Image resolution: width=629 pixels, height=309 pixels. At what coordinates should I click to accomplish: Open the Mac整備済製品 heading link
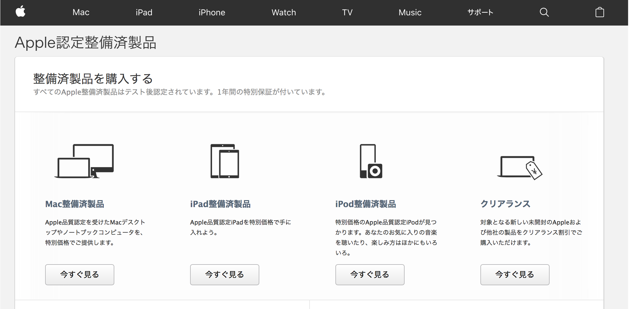tap(75, 204)
